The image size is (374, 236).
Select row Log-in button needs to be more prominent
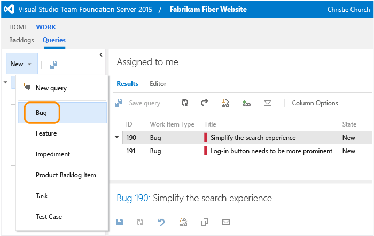point(247,151)
